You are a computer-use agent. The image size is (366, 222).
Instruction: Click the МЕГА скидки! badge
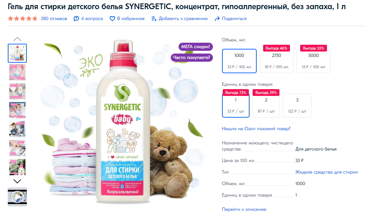[x=196, y=46]
